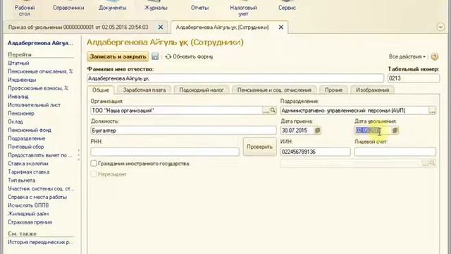
Task: Open Тип вычета link
Action: [x=21, y=180]
